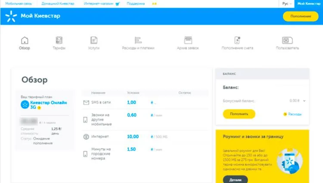Click the Мой Киевстар header title
The height and width of the screenshot is (183, 323).
40,16
